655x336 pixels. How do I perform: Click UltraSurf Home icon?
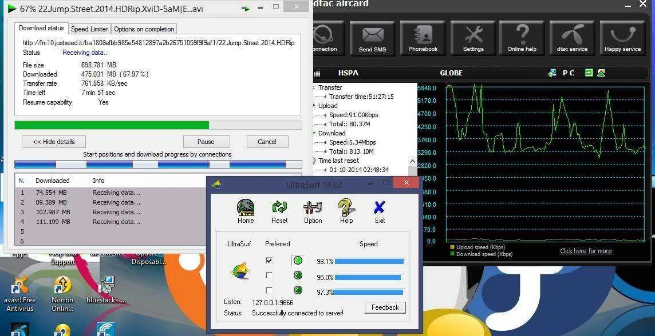[x=246, y=211]
